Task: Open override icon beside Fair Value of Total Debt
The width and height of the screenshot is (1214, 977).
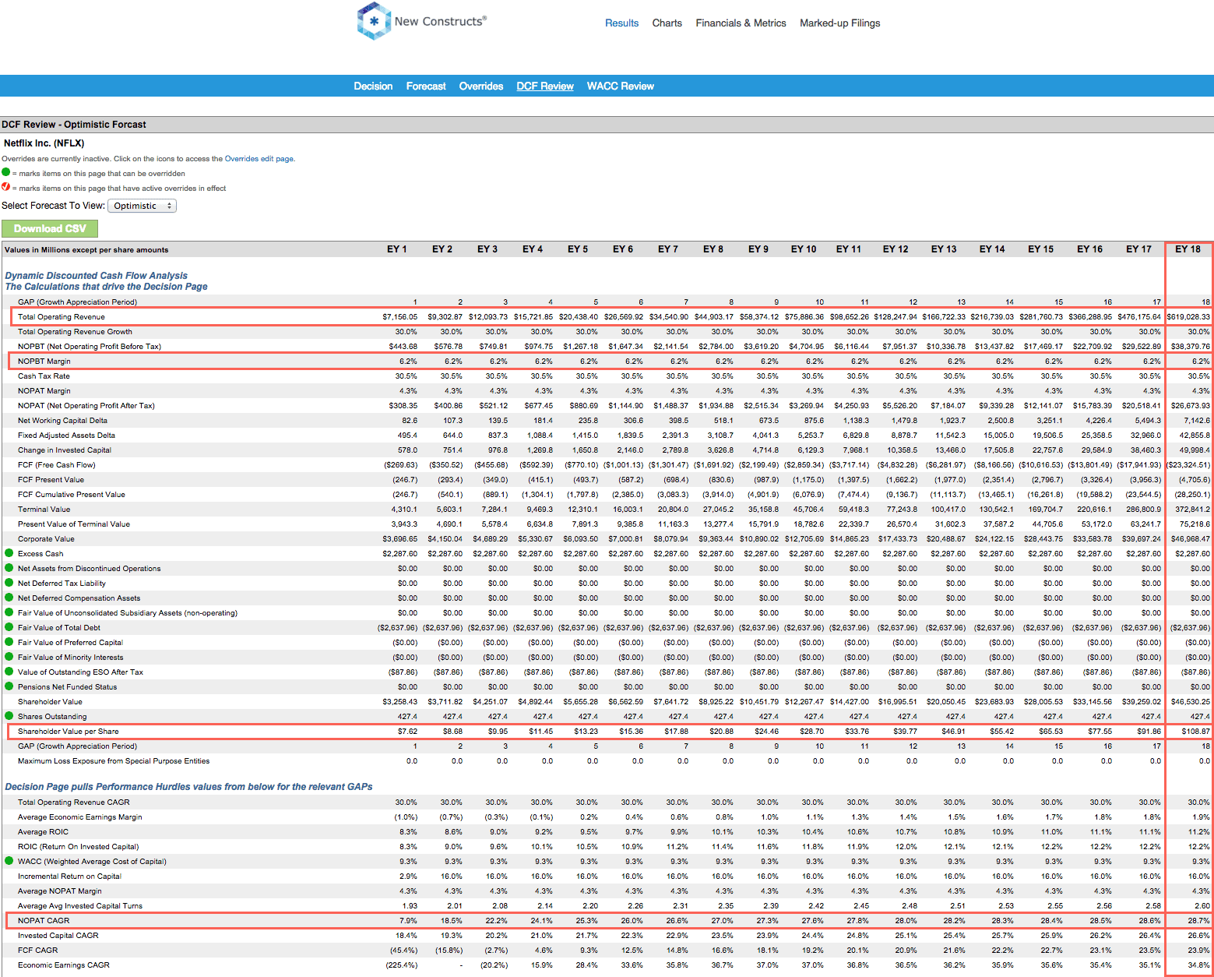Action: click(9, 627)
